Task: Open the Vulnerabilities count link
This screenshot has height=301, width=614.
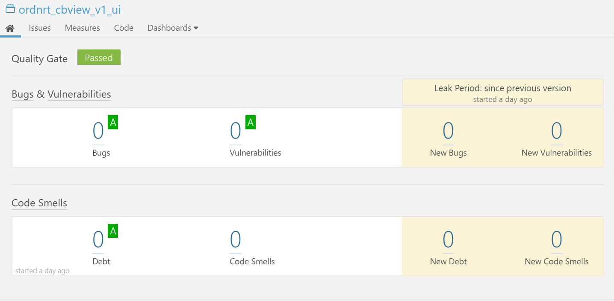Action: coord(236,131)
